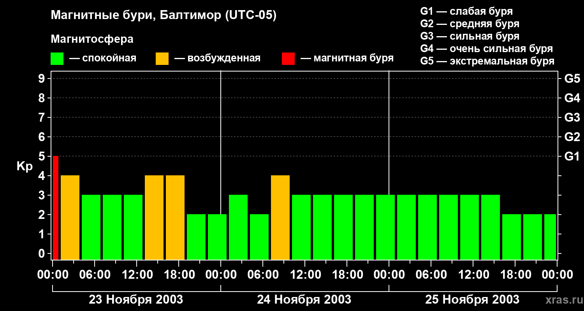The height and width of the screenshot is (311, 584).
Task: Click the 'Магнитосфера' heading
Action: pyautogui.click(x=92, y=39)
